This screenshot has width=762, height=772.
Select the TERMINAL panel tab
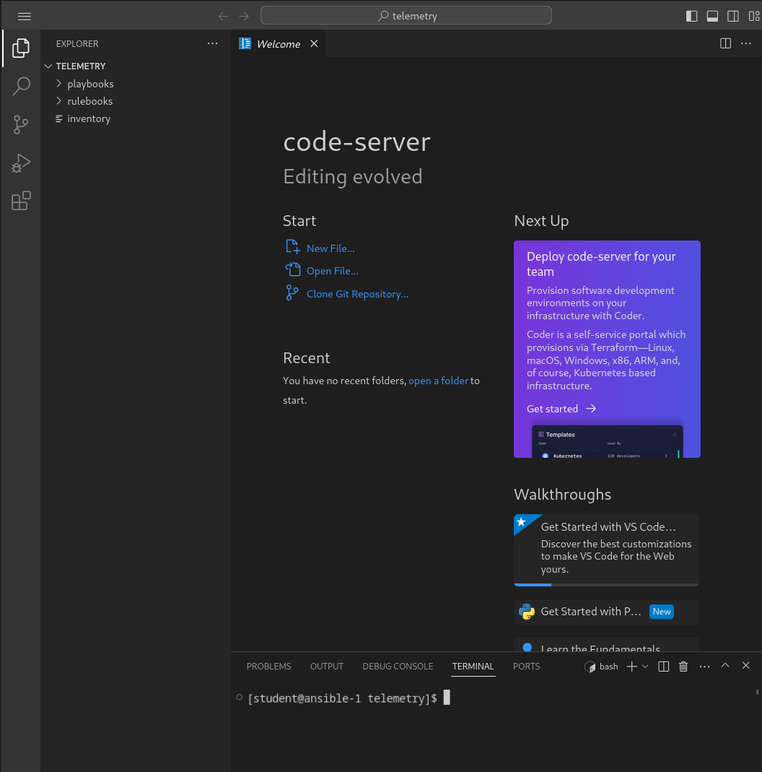(x=473, y=666)
